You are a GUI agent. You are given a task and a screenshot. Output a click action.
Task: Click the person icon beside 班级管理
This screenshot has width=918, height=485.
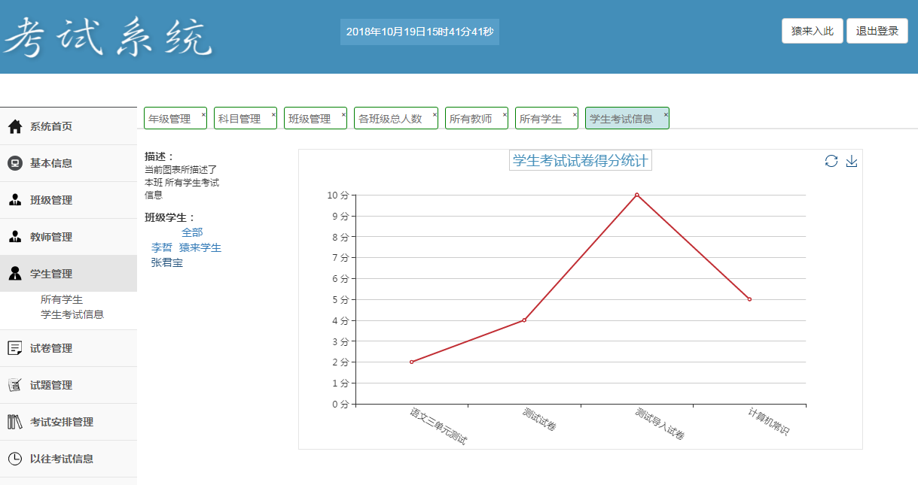point(15,200)
